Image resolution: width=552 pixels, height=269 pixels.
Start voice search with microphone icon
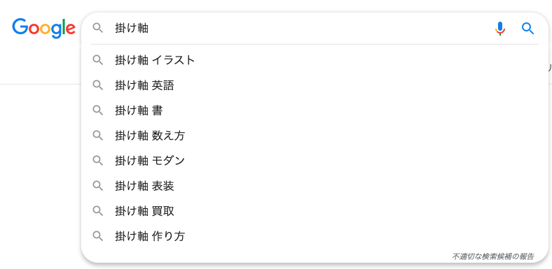point(500,29)
